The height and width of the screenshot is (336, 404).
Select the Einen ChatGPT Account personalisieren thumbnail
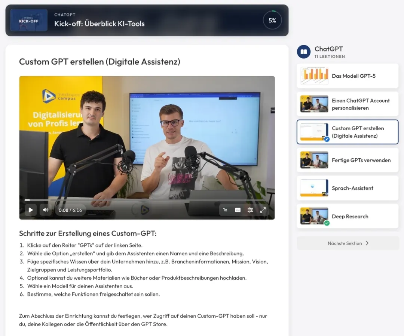(x=314, y=104)
